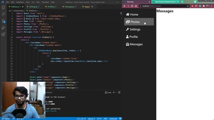Click the Messages page heading

165,11
